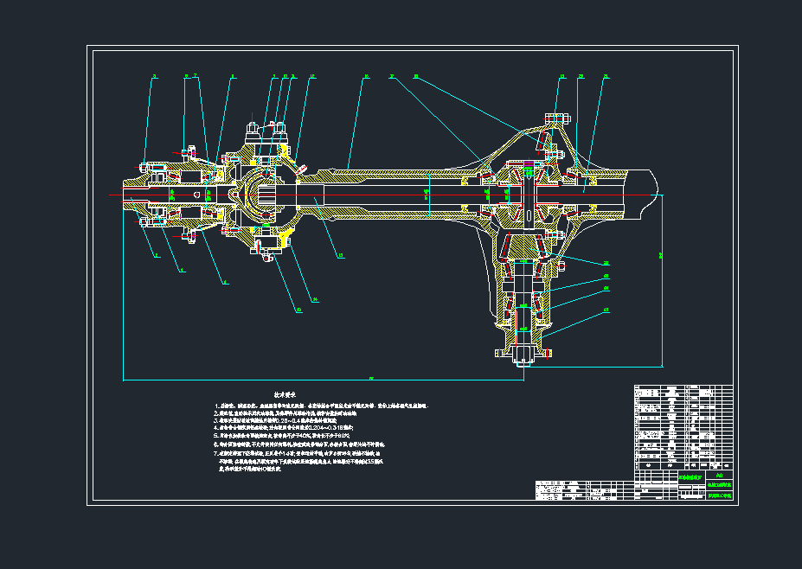
Task: Select the differential gear assembly center
Action: point(529,194)
